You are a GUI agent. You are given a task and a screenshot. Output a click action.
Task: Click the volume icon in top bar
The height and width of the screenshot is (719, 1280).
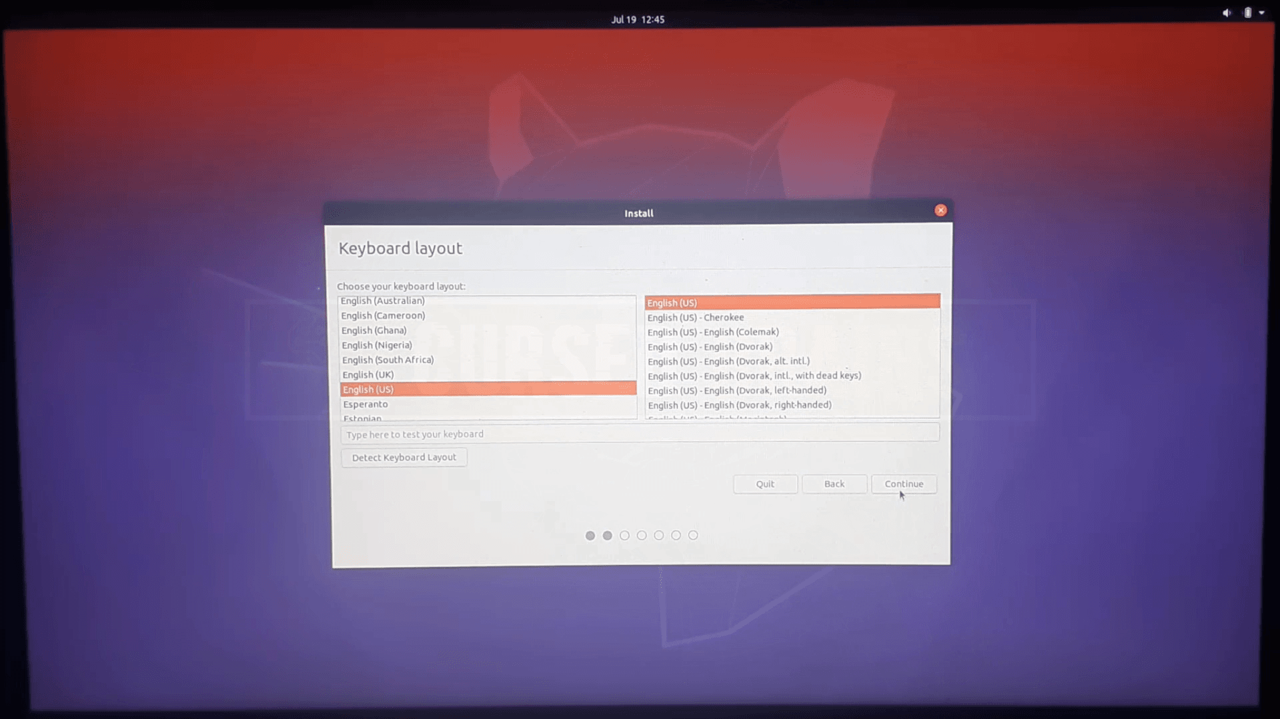(x=1227, y=13)
